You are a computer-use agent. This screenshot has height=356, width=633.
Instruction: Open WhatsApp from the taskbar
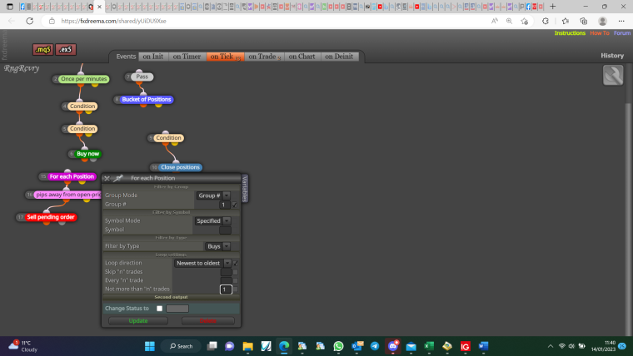[338, 346]
